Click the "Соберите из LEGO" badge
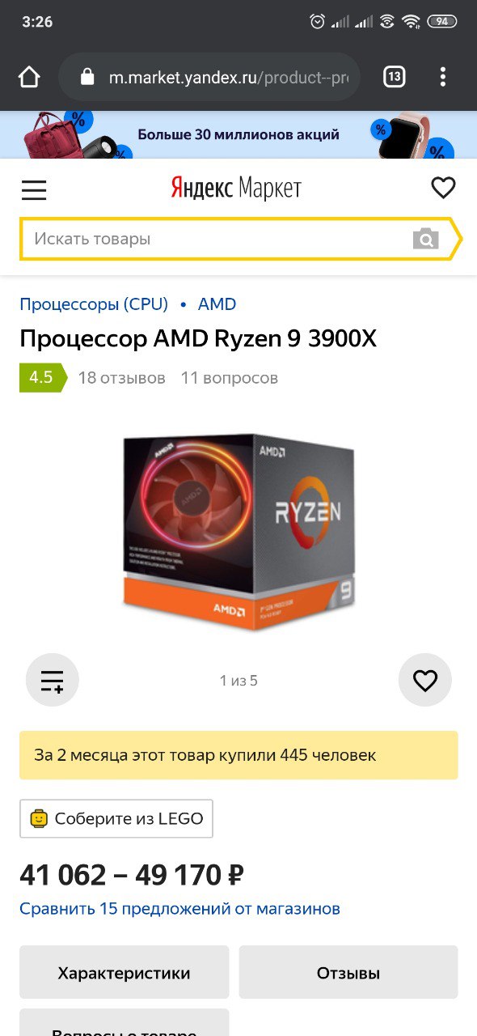477x1036 pixels. (116, 818)
